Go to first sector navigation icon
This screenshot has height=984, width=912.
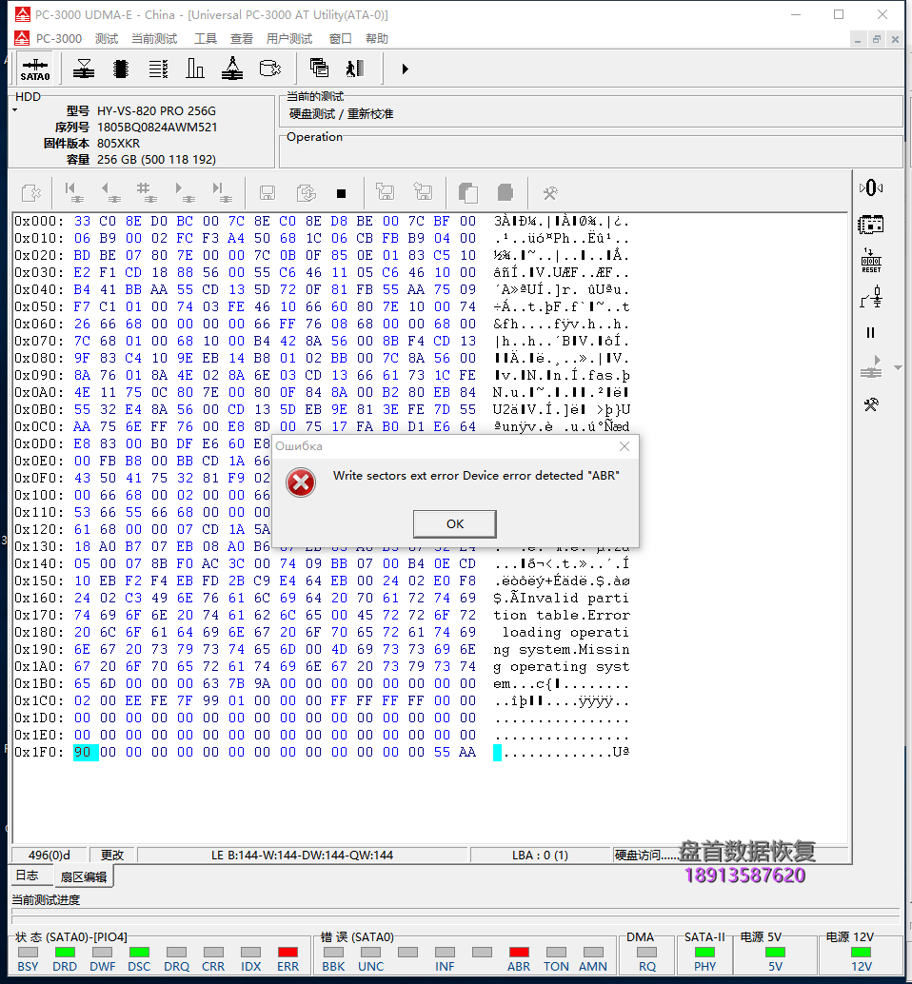click(x=73, y=192)
